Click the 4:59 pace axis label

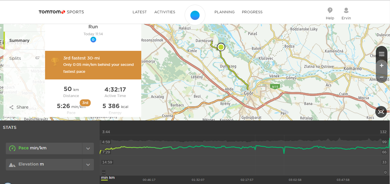106,142
